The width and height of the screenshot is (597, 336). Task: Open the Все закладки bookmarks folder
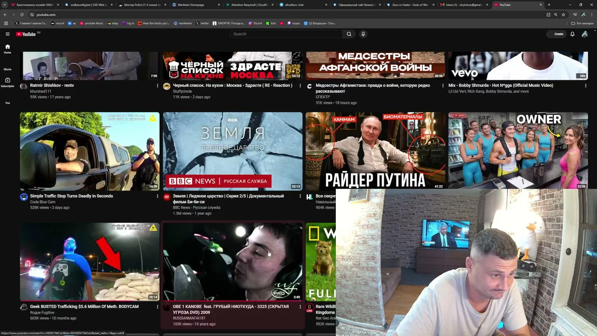pyautogui.click(x=583, y=23)
